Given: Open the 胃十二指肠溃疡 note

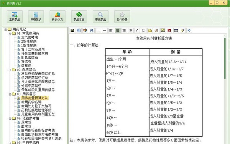Looking at the screenshot, I should (x=33, y=49).
